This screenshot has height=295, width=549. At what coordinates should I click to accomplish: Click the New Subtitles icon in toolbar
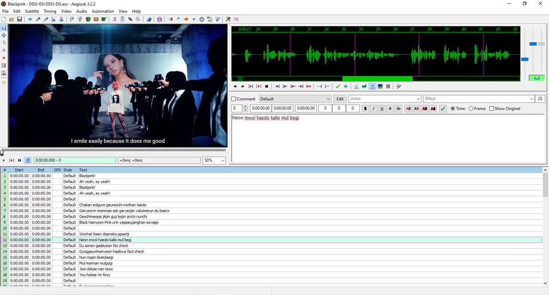pos(4,19)
